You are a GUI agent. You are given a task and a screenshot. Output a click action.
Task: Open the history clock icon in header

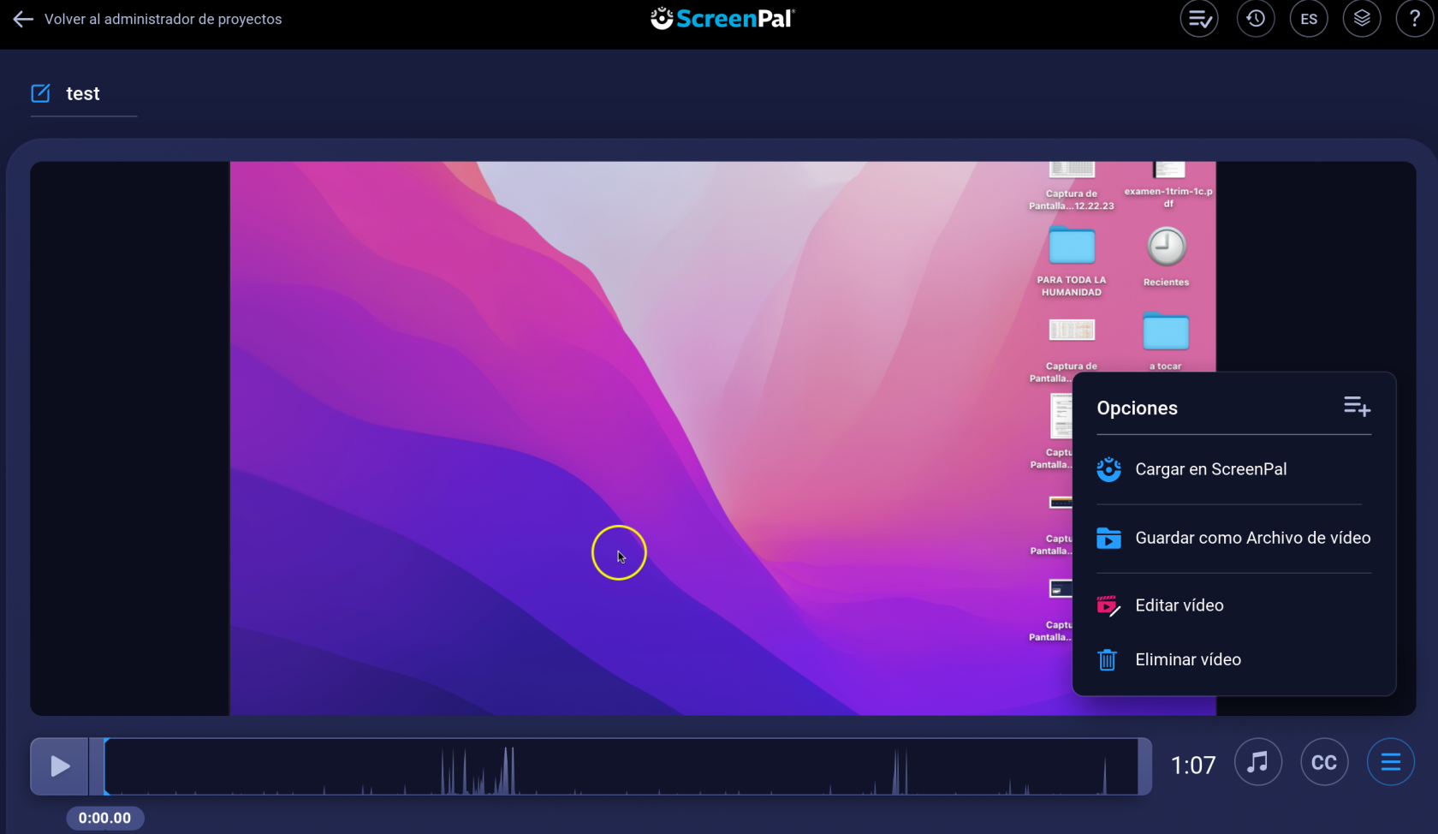(1256, 19)
